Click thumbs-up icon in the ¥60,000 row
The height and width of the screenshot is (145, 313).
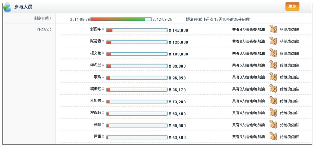[273, 124]
